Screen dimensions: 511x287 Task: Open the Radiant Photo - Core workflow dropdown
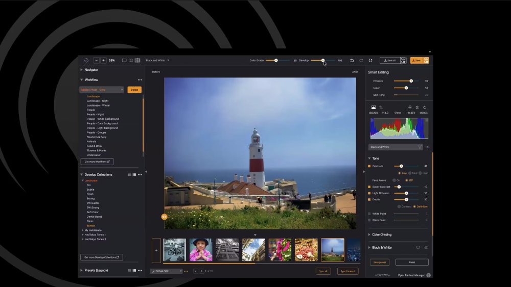pos(101,90)
